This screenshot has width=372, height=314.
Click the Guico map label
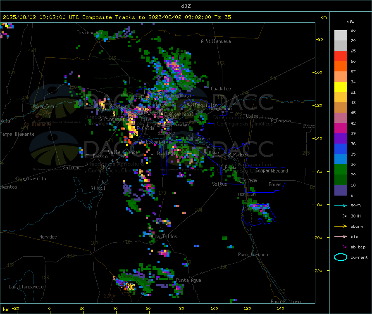click(x=252, y=116)
